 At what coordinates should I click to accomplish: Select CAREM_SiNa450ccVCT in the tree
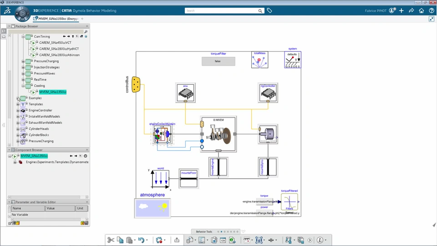click(x=55, y=43)
